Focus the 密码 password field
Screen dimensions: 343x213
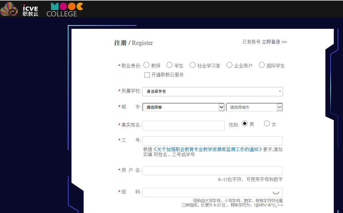click(213, 193)
